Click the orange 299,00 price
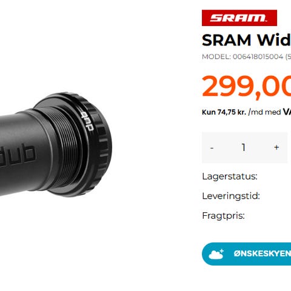 [246, 86]
